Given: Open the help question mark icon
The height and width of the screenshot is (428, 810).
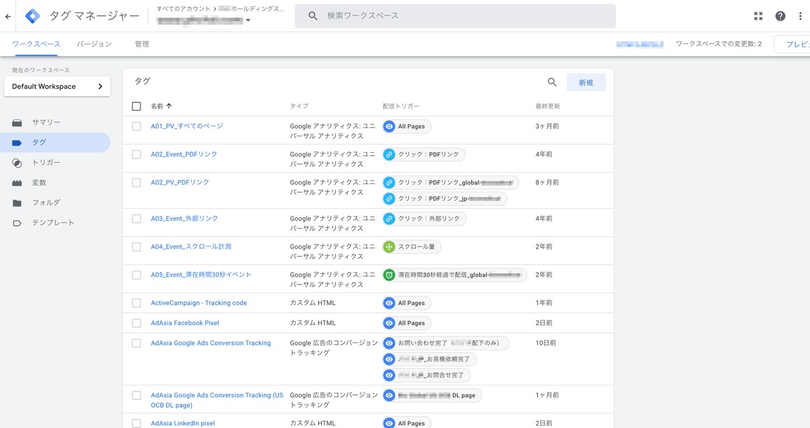Looking at the screenshot, I should tap(780, 16).
